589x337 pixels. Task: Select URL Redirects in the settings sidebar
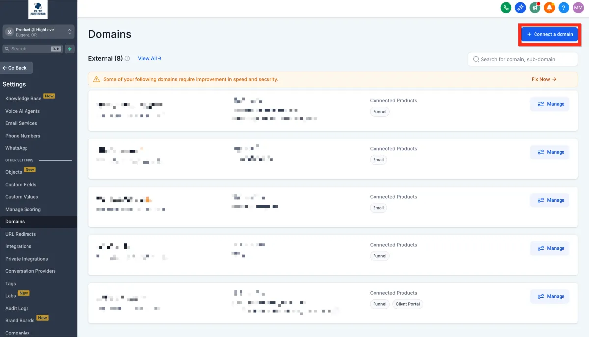(x=21, y=234)
